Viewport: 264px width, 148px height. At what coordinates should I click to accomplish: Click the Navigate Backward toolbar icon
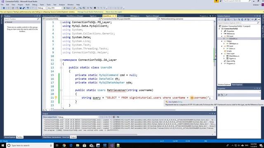(4, 8)
